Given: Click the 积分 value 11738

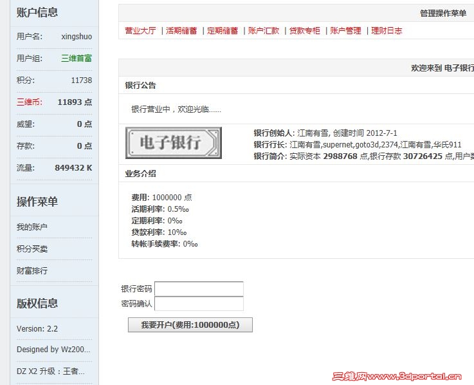Looking at the screenshot, I should 82,80.
